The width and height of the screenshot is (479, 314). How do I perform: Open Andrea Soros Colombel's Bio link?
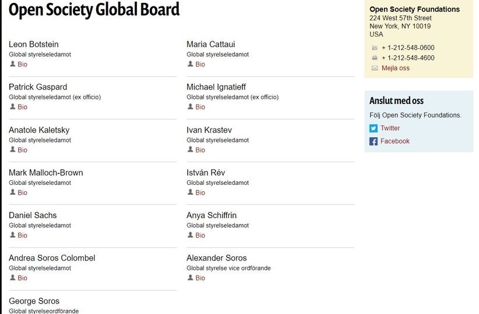23,278
